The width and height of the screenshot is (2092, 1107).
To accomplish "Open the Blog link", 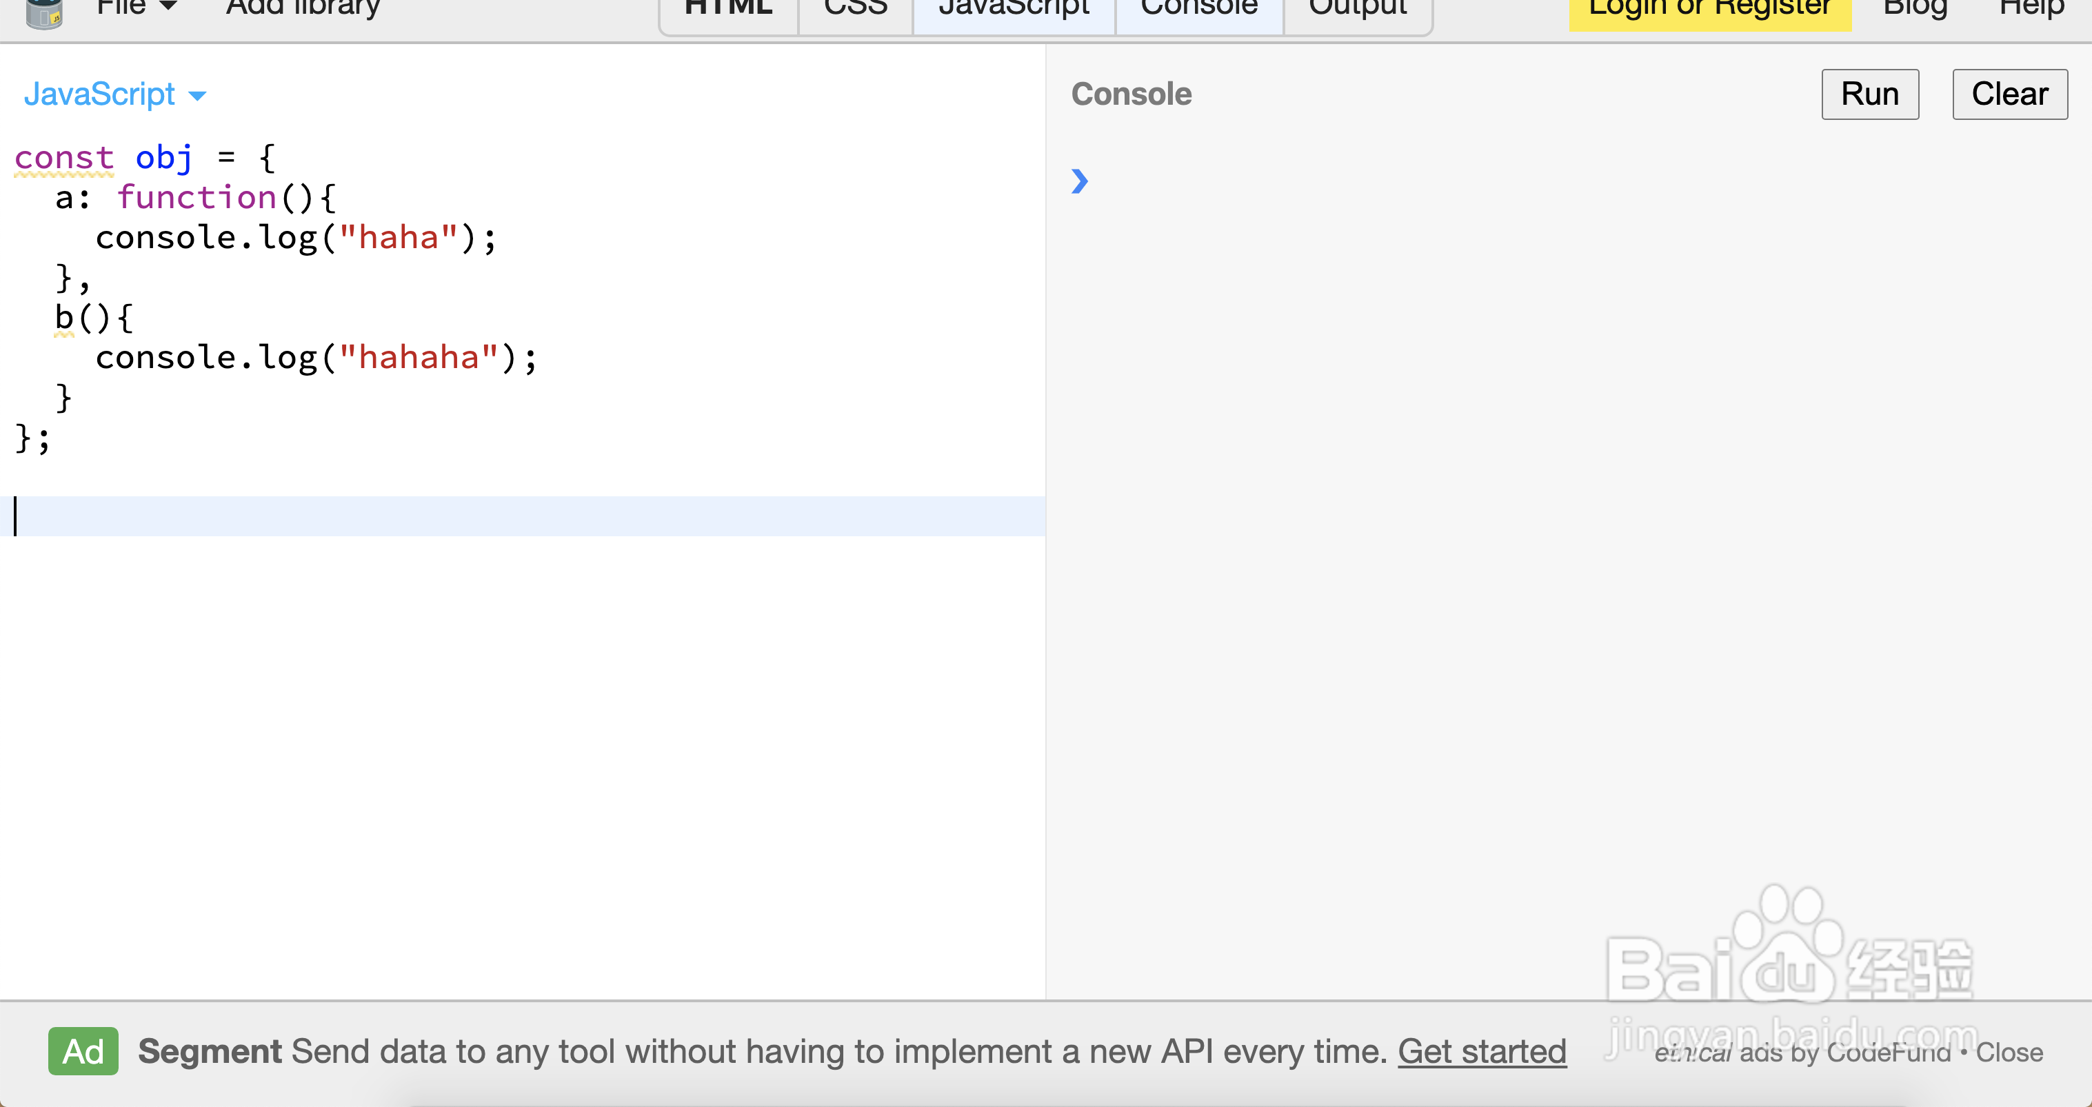I will pos(1914,10).
